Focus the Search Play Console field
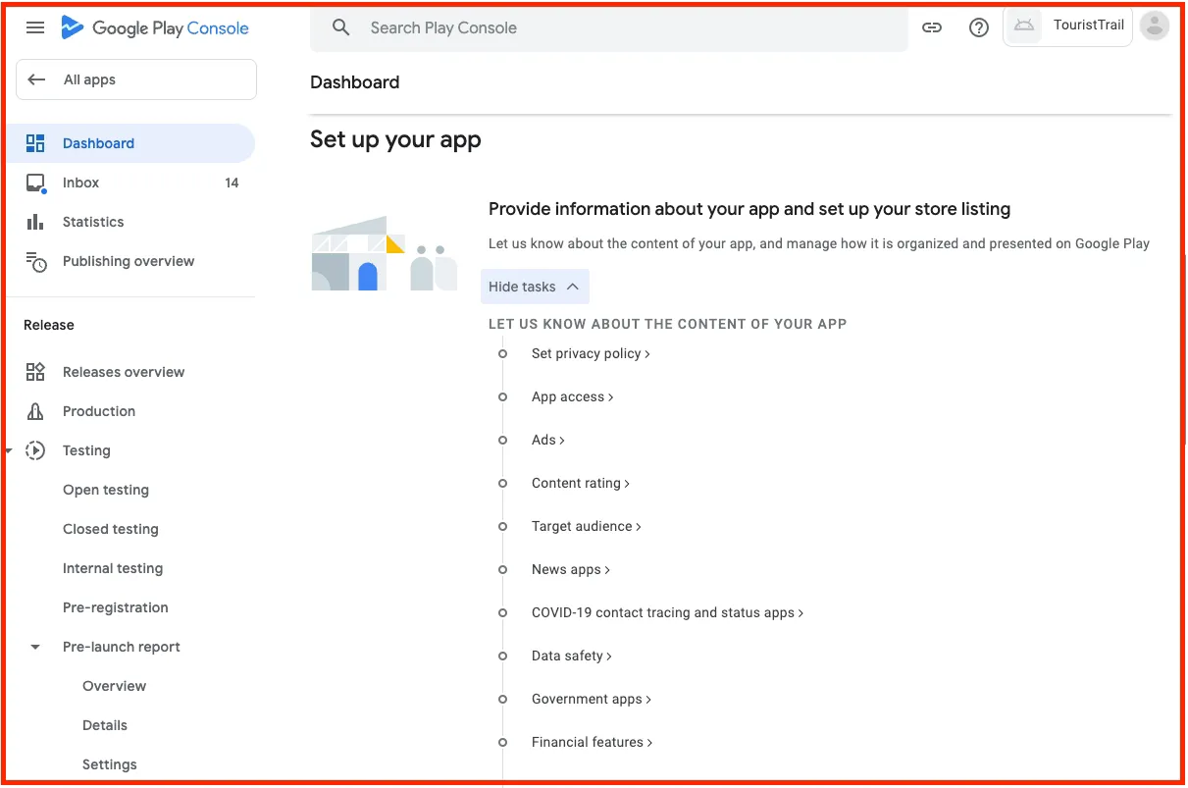Image resolution: width=1188 pixels, height=788 pixels. (x=609, y=27)
